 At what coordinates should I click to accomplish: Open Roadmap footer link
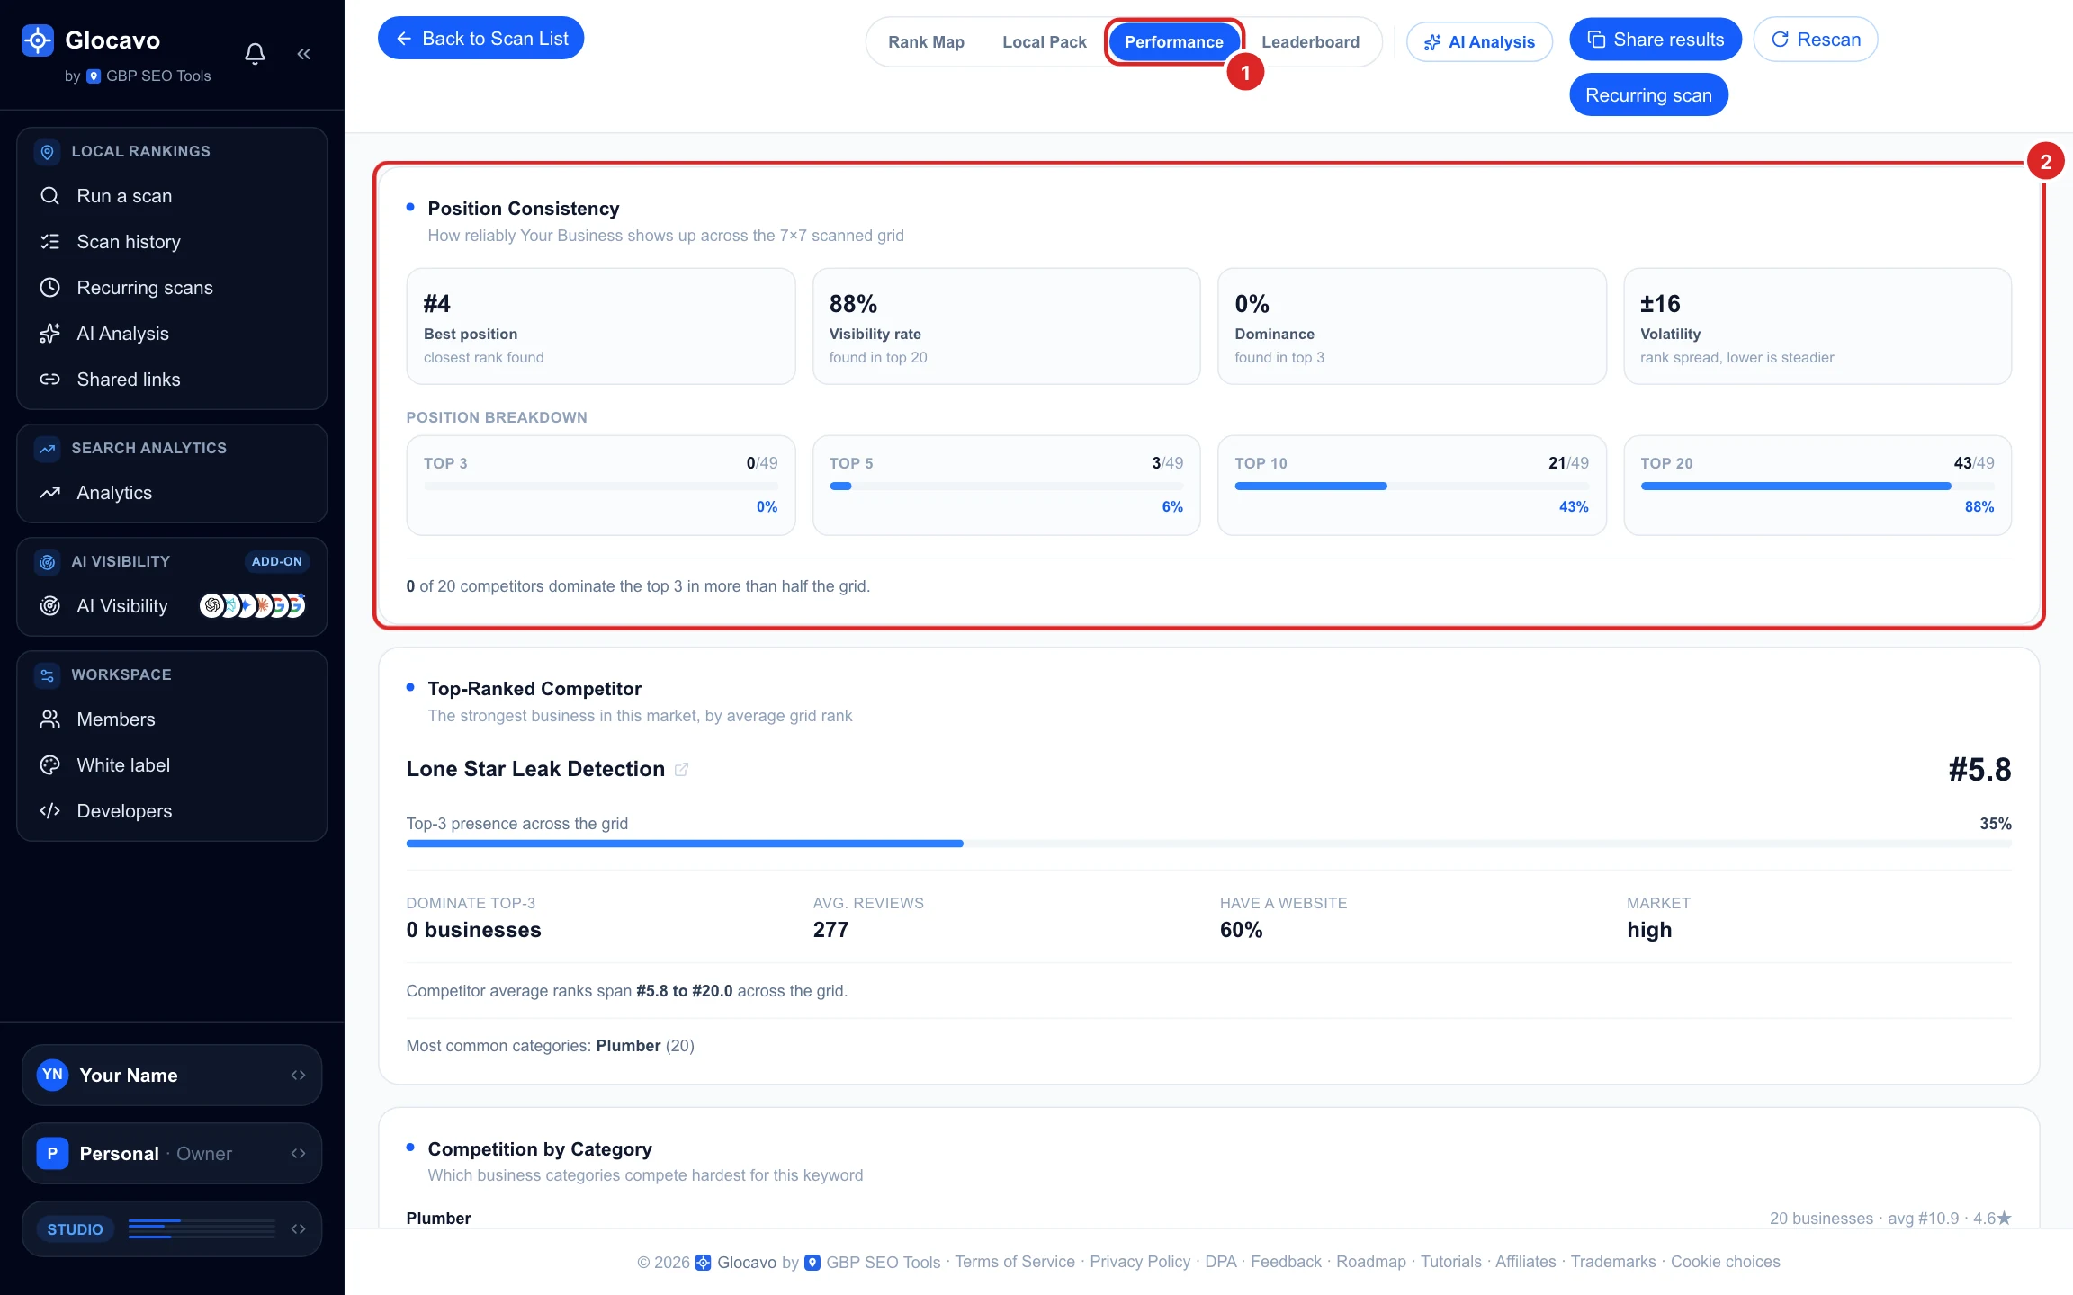1370,1262
